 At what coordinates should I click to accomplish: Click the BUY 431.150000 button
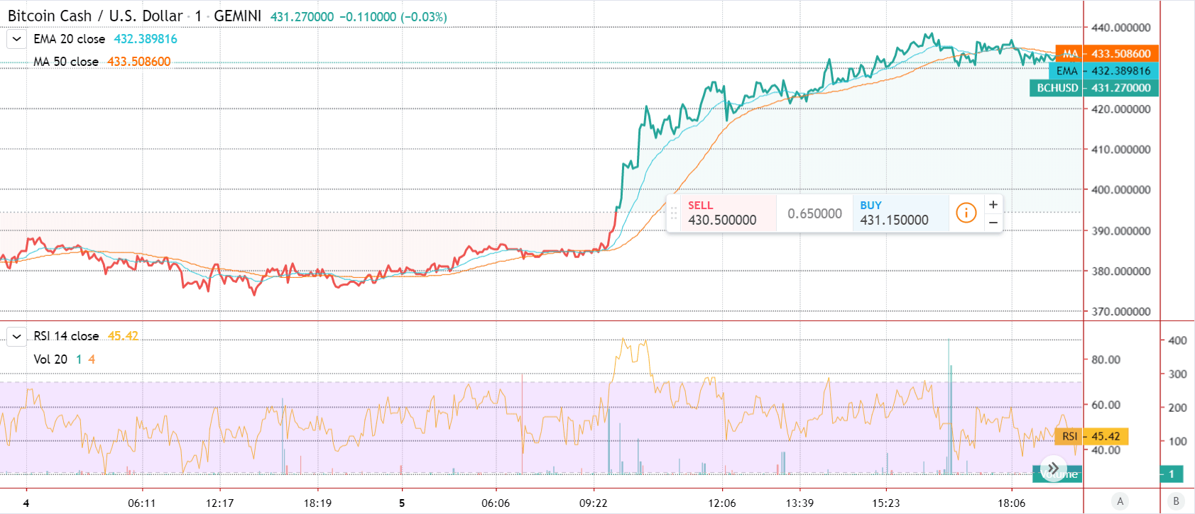[x=900, y=213]
